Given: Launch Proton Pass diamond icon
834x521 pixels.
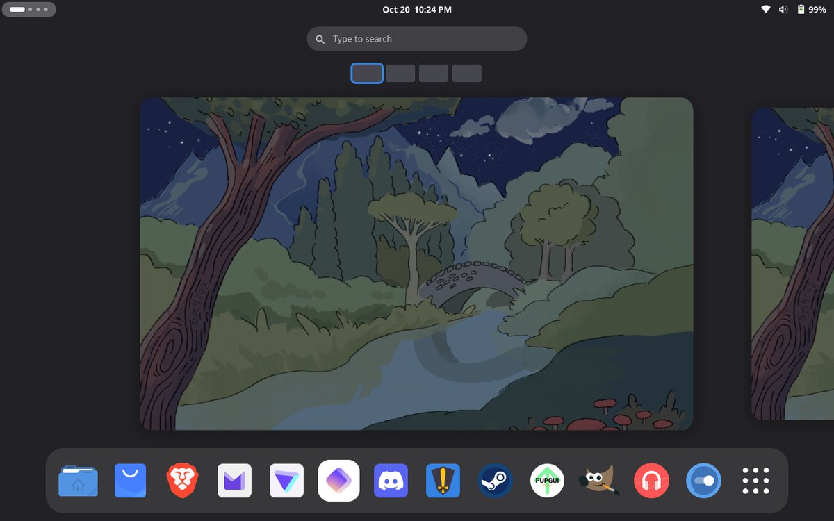Looking at the screenshot, I should (x=338, y=481).
